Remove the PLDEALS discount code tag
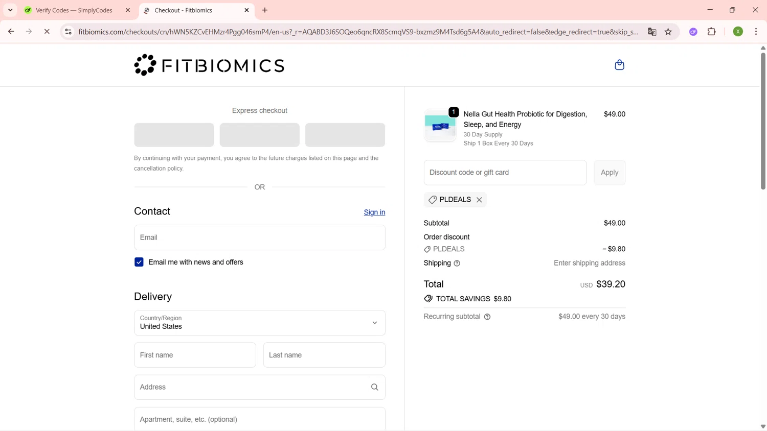 tap(479, 200)
